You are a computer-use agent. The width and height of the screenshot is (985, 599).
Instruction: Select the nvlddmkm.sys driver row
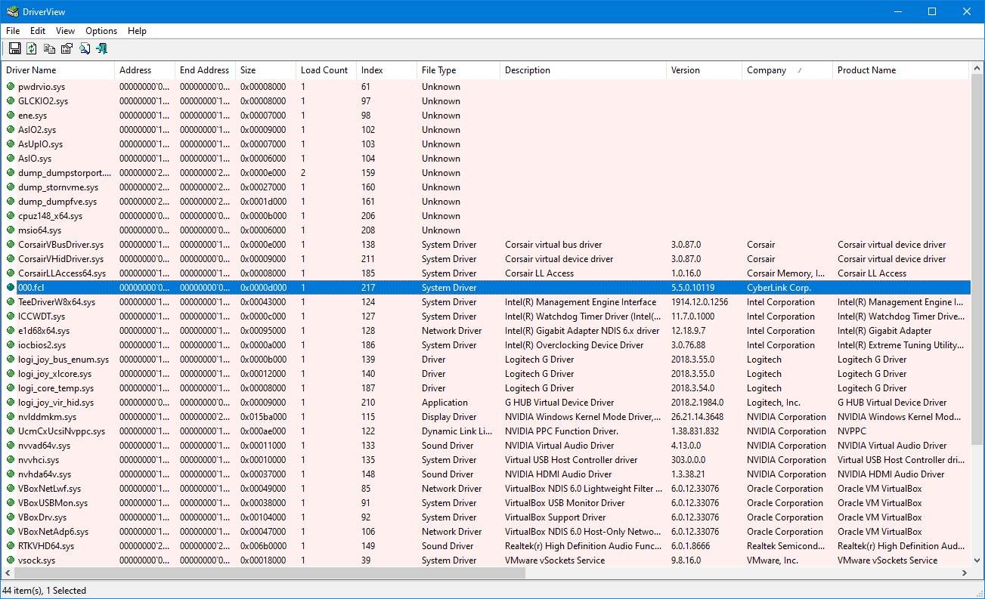pyautogui.click(x=47, y=417)
